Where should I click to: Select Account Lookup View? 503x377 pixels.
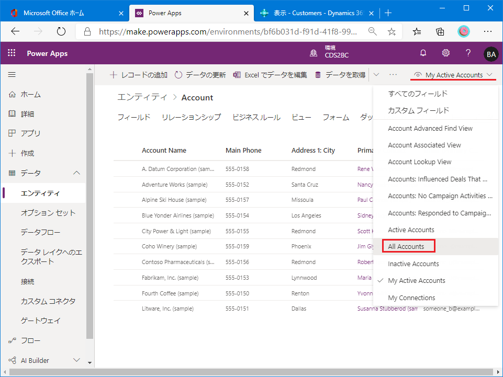tap(435, 162)
